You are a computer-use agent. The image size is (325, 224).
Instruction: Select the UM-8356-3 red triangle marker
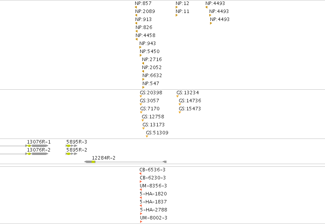[x=141, y=190]
